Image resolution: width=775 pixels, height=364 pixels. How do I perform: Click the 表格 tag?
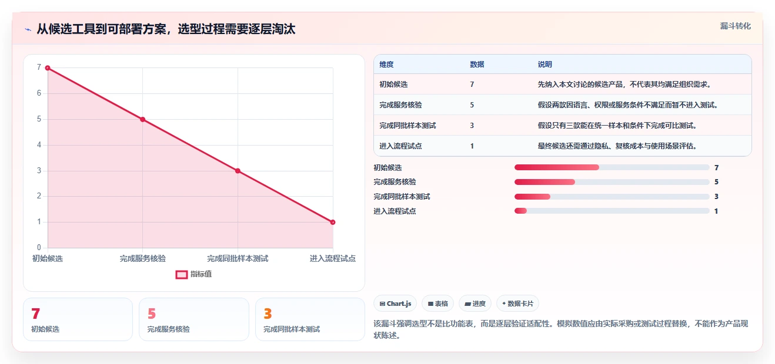pos(437,304)
